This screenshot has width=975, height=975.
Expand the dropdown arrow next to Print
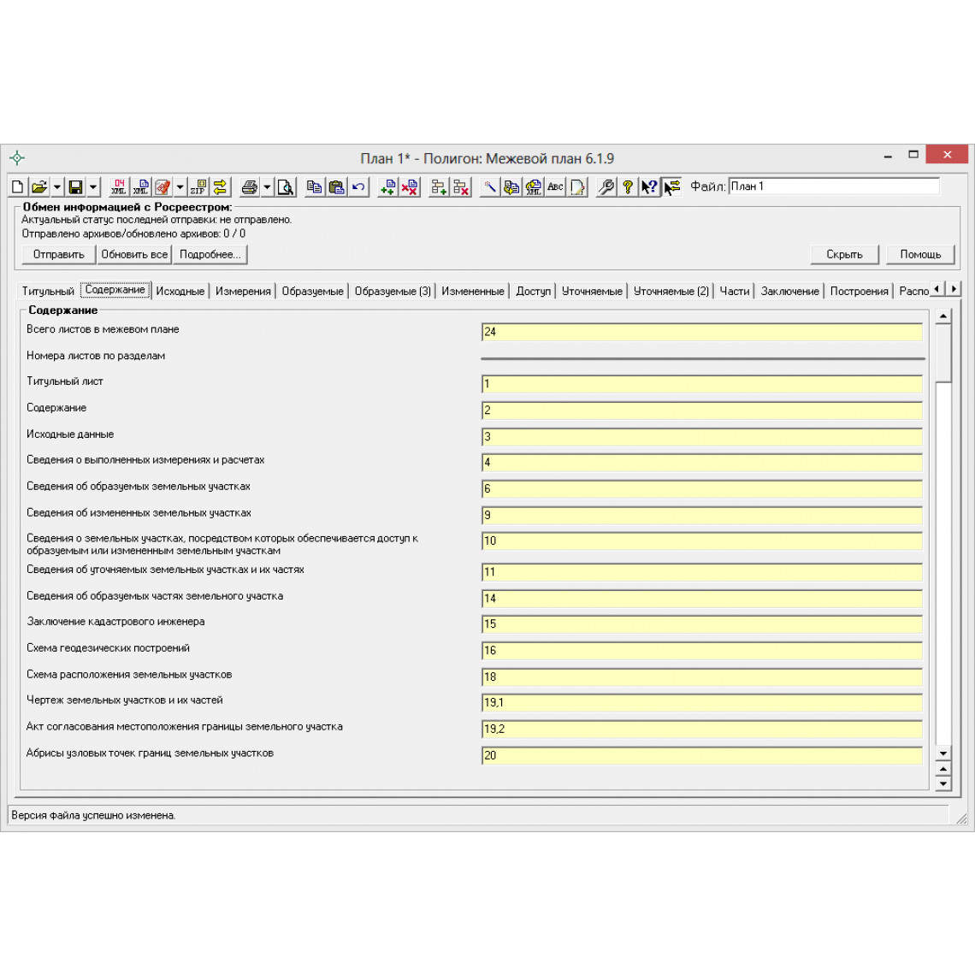pos(268,186)
